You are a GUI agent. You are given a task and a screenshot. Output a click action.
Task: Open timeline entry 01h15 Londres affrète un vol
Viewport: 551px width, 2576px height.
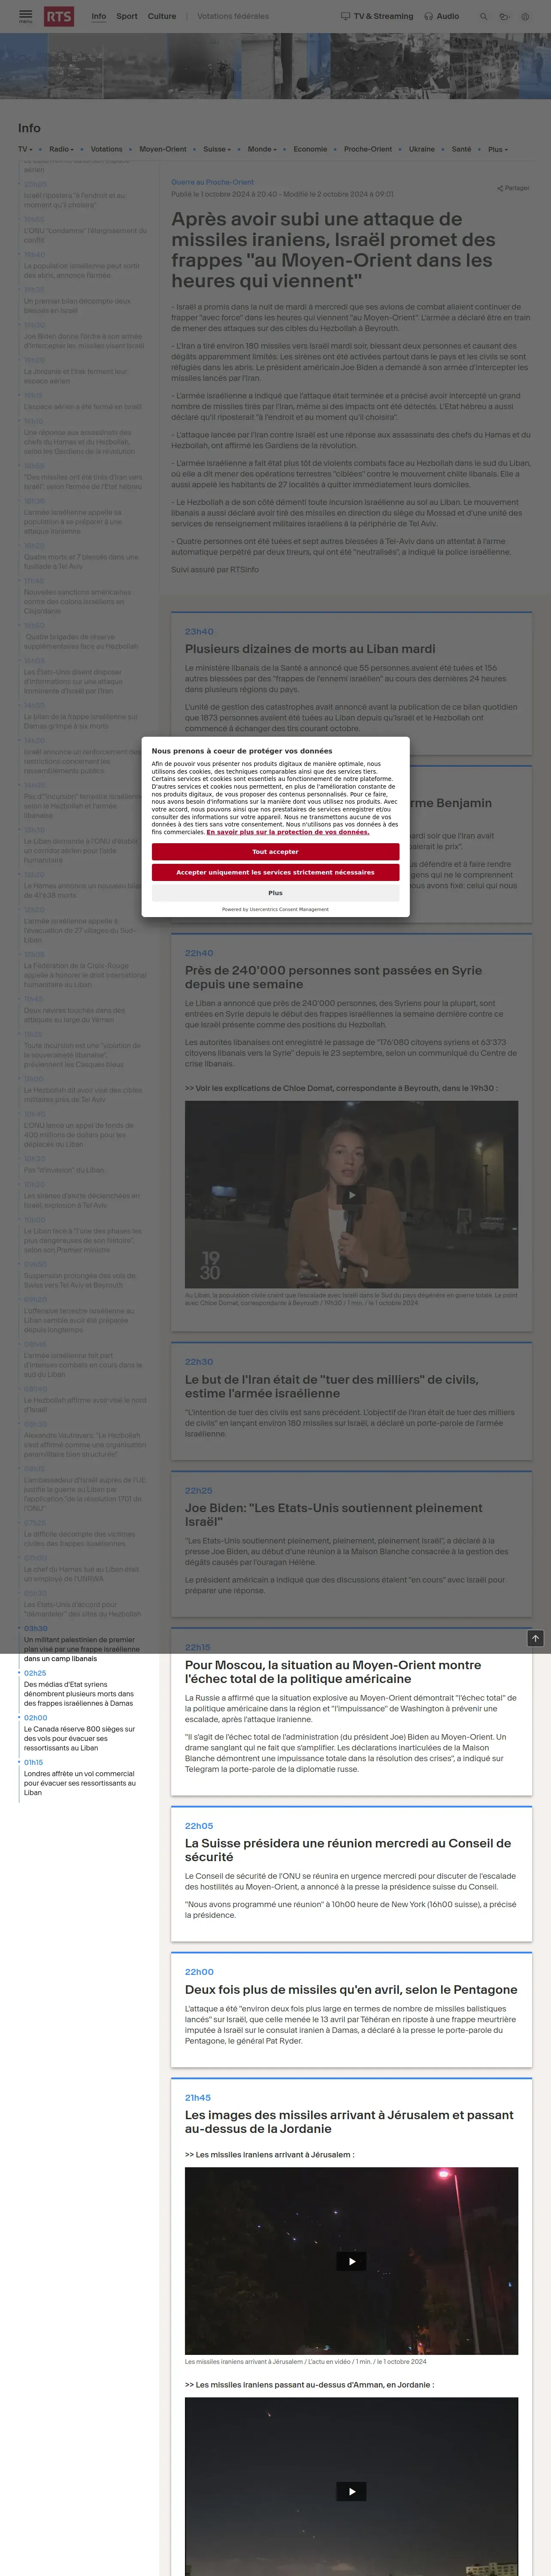pyautogui.click(x=80, y=1782)
